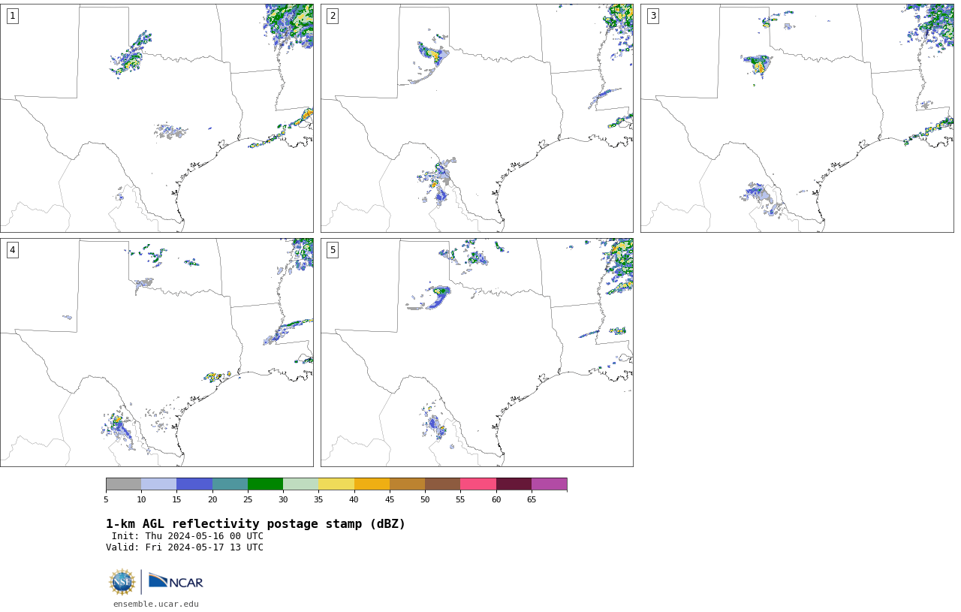Click the colorbar tick label 60
The width and height of the screenshot is (961, 612).
tap(496, 499)
